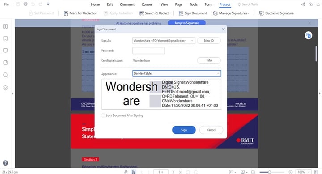The width and height of the screenshot is (322, 174).
Task: Click Mark for Redaction tool
Action: click(x=80, y=13)
